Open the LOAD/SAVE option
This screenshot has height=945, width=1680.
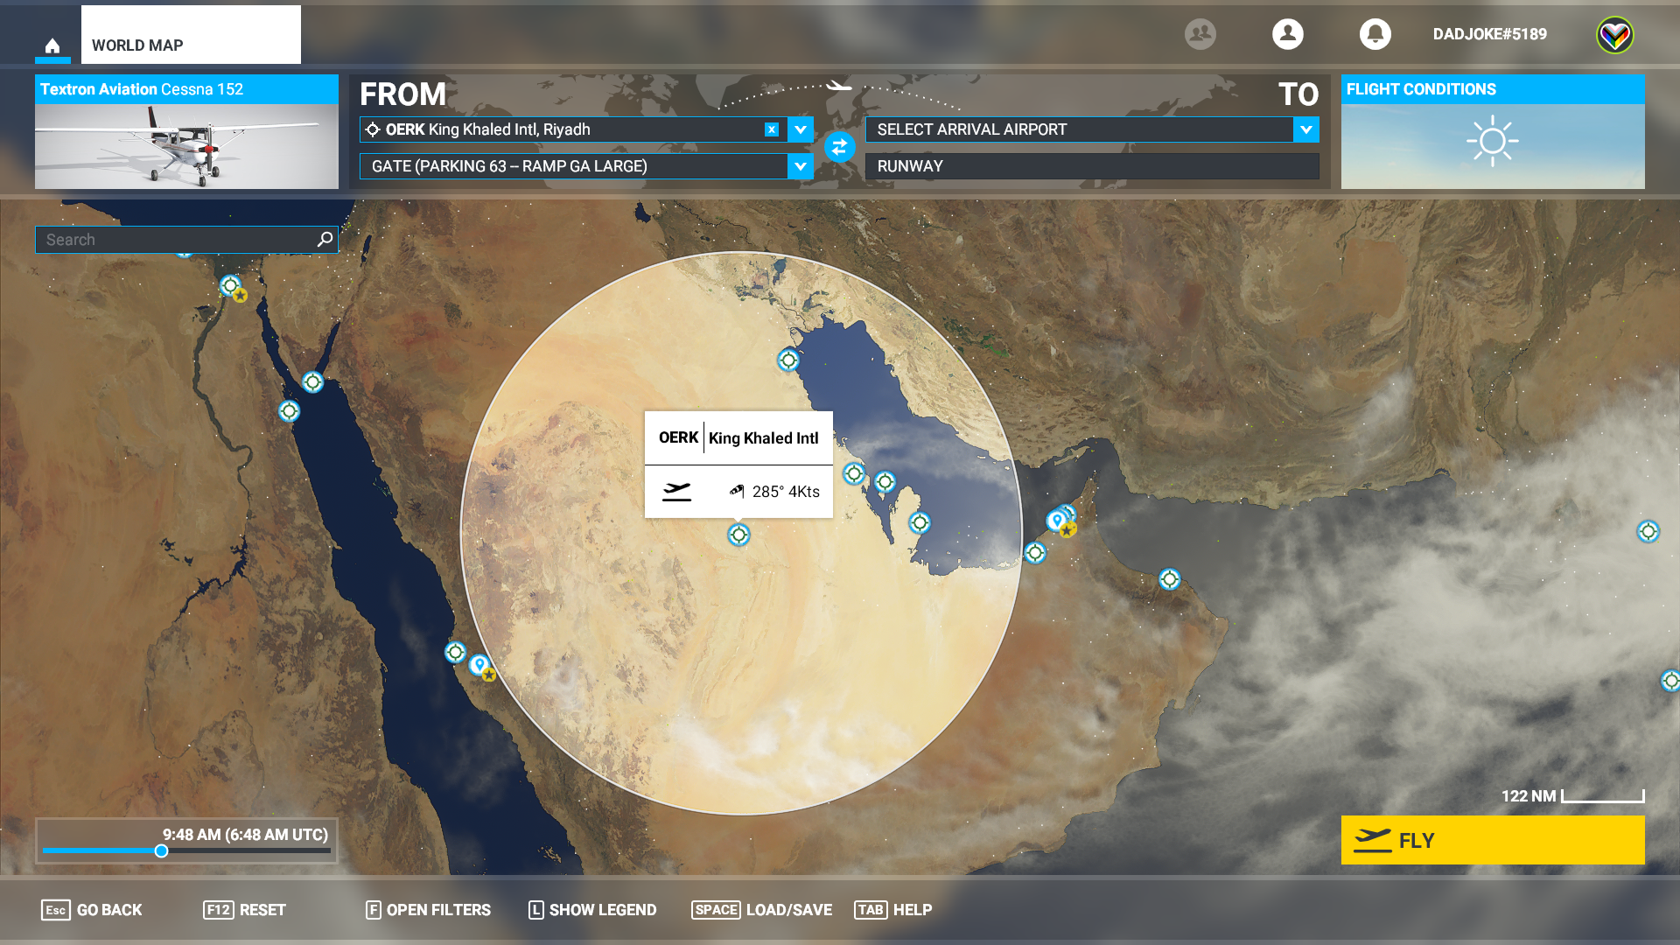point(761,910)
